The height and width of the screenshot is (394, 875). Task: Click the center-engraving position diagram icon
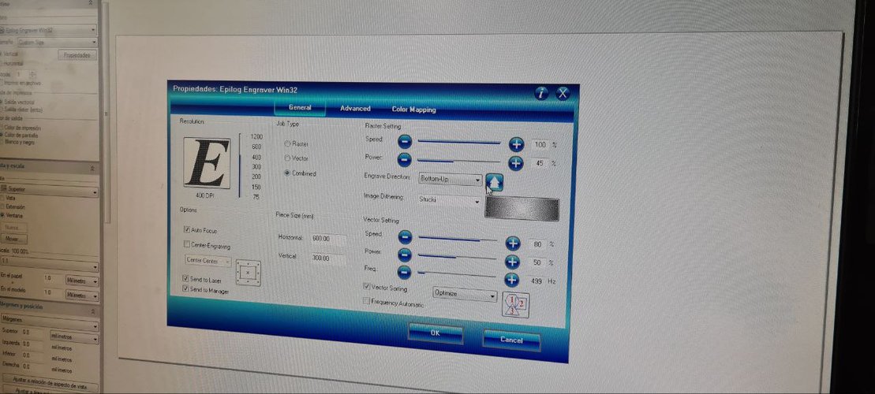click(x=248, y=273)
